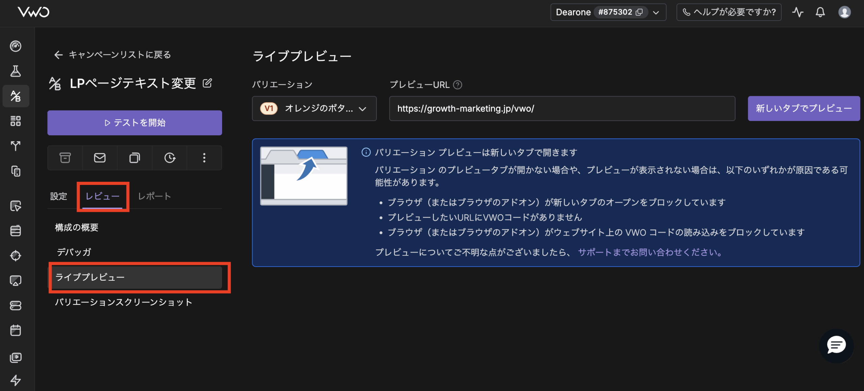The height and width of the screenshot is (391, 864).
Task: Select デバッガ in the review menu
Action: tap(74, 252)
